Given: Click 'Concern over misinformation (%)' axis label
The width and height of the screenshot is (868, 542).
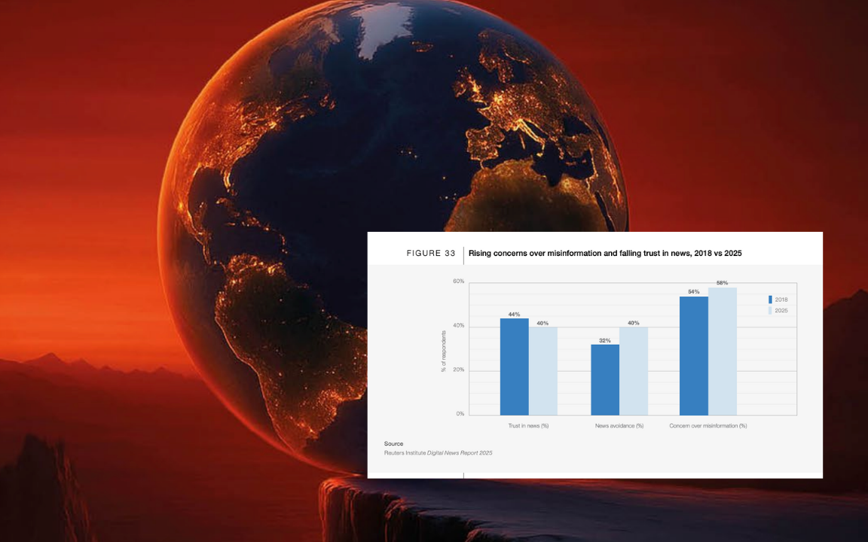Looking at the screenshot, I should point(708,426).
